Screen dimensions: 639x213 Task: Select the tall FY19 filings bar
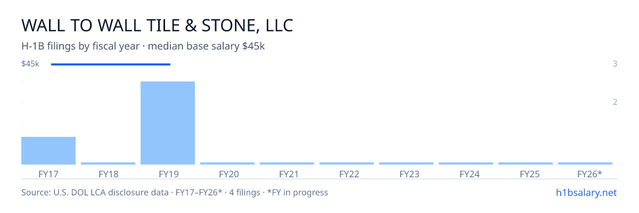tap(168, 123)
